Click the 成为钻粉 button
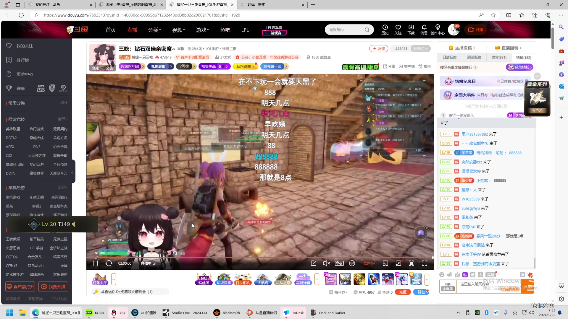This screenshot has width=568, height=319. tap(519, 67)
